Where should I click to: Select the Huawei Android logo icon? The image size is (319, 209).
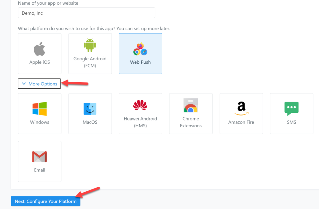pos(140,105)
